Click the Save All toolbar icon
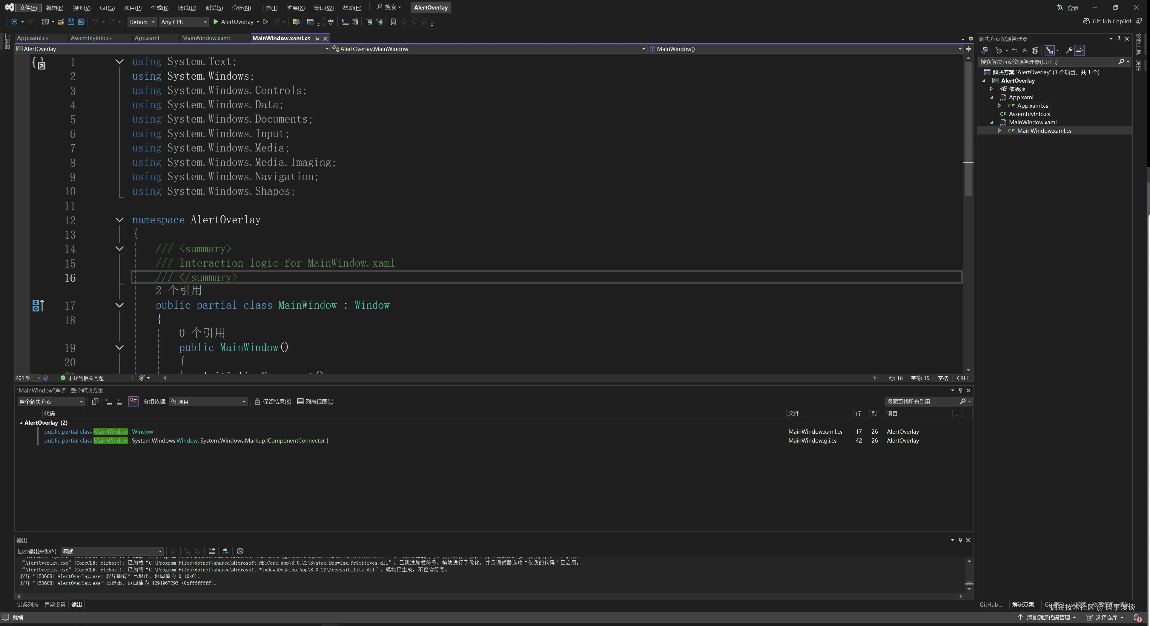Screen dimensions: 1150x626 (x=81, y=22)
